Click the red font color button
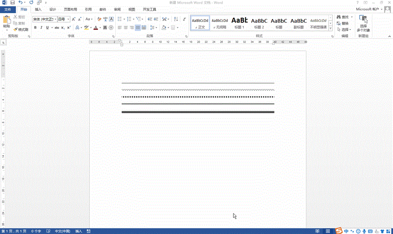 [95, 27]
